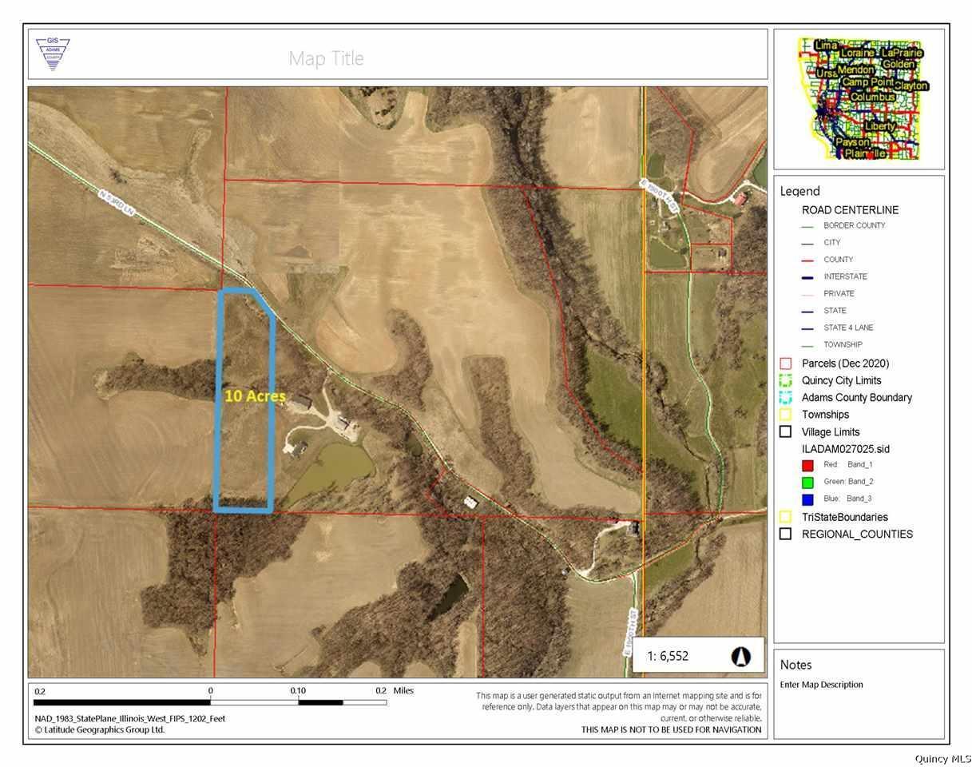Image resolution: width=972 pixels, height=767 pixels.
Task: Click the ROAD CENTERLINE legend title
Action: point(850,210)
